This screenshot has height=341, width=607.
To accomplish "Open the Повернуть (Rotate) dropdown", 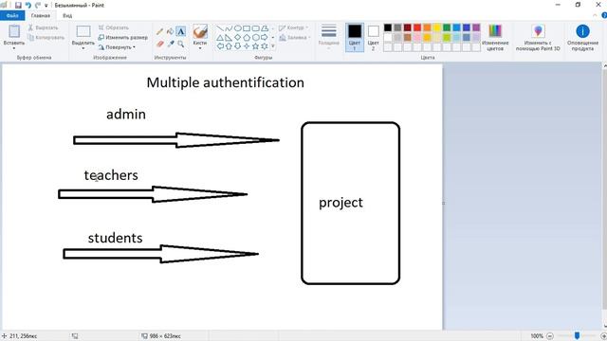I will 117,47.
